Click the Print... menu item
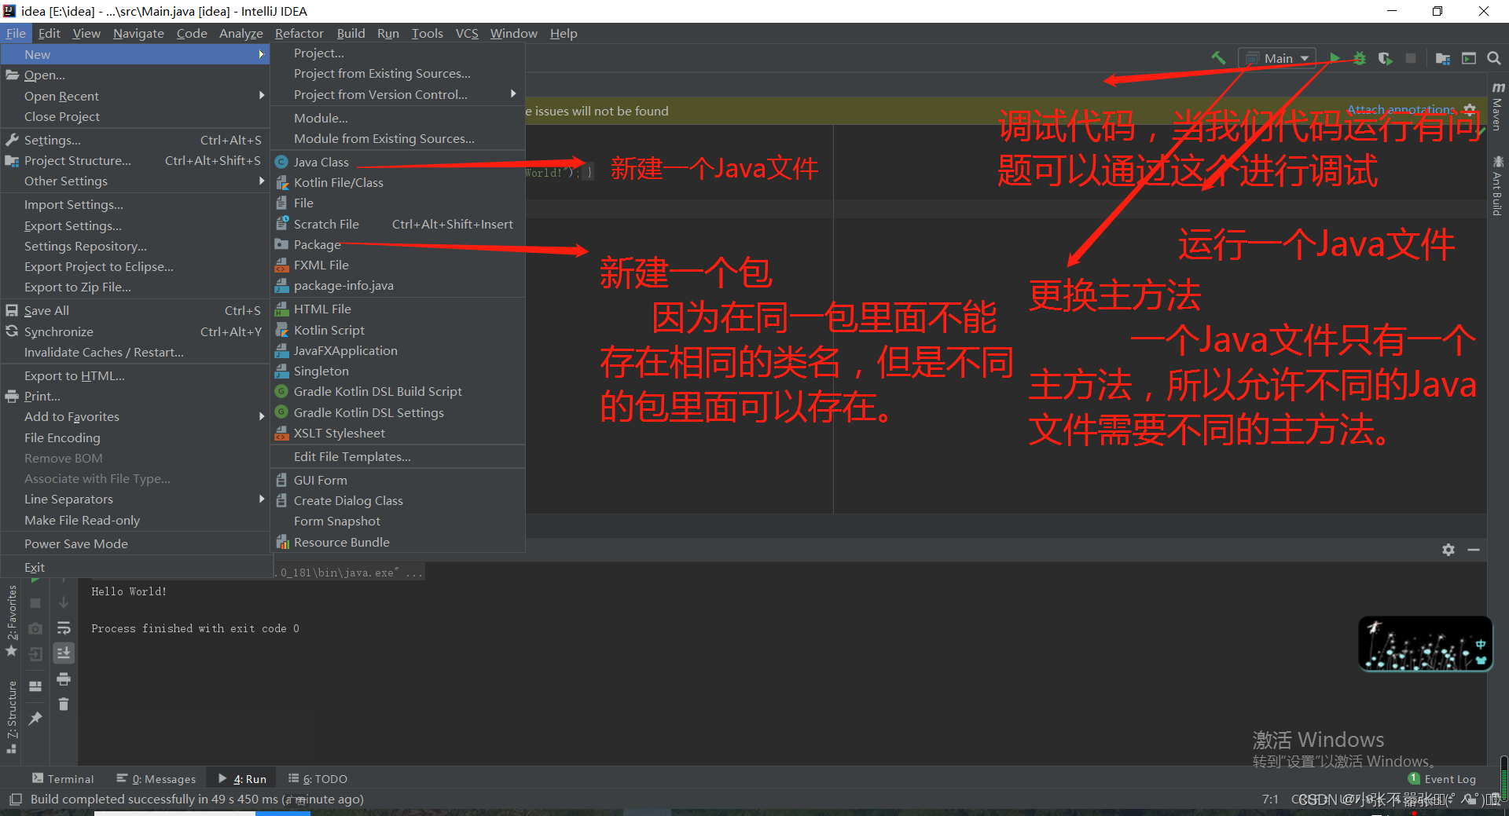The height and width of the screenshot is (816, 1509). tap(135, 396)
